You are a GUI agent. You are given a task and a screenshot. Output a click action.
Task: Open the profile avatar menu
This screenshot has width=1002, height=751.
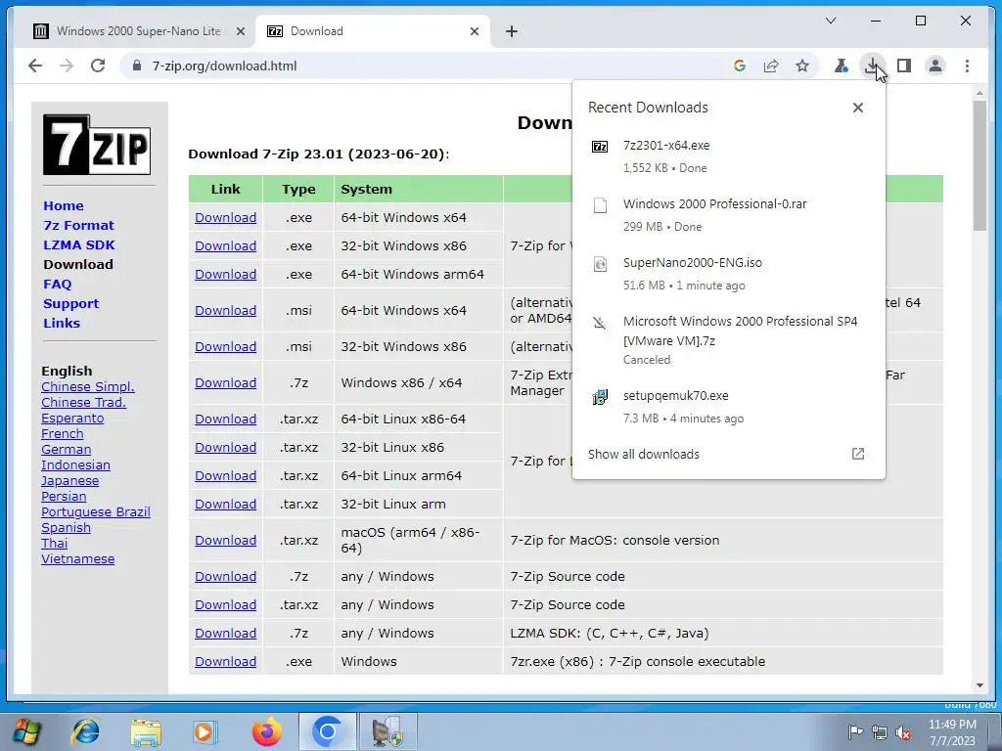(x=934, y=66)
